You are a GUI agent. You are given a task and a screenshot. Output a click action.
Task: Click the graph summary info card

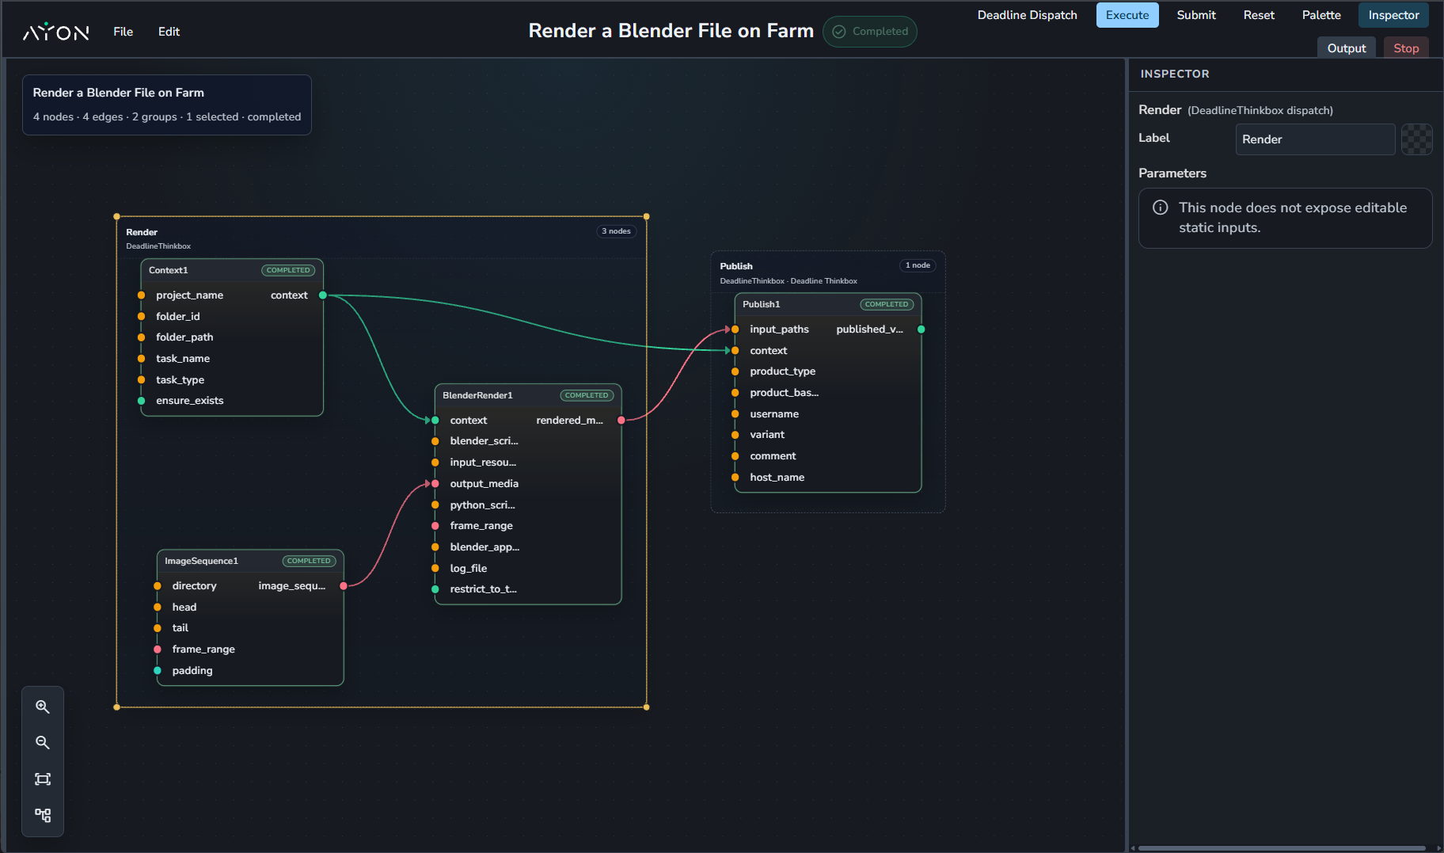pos(167,105)
